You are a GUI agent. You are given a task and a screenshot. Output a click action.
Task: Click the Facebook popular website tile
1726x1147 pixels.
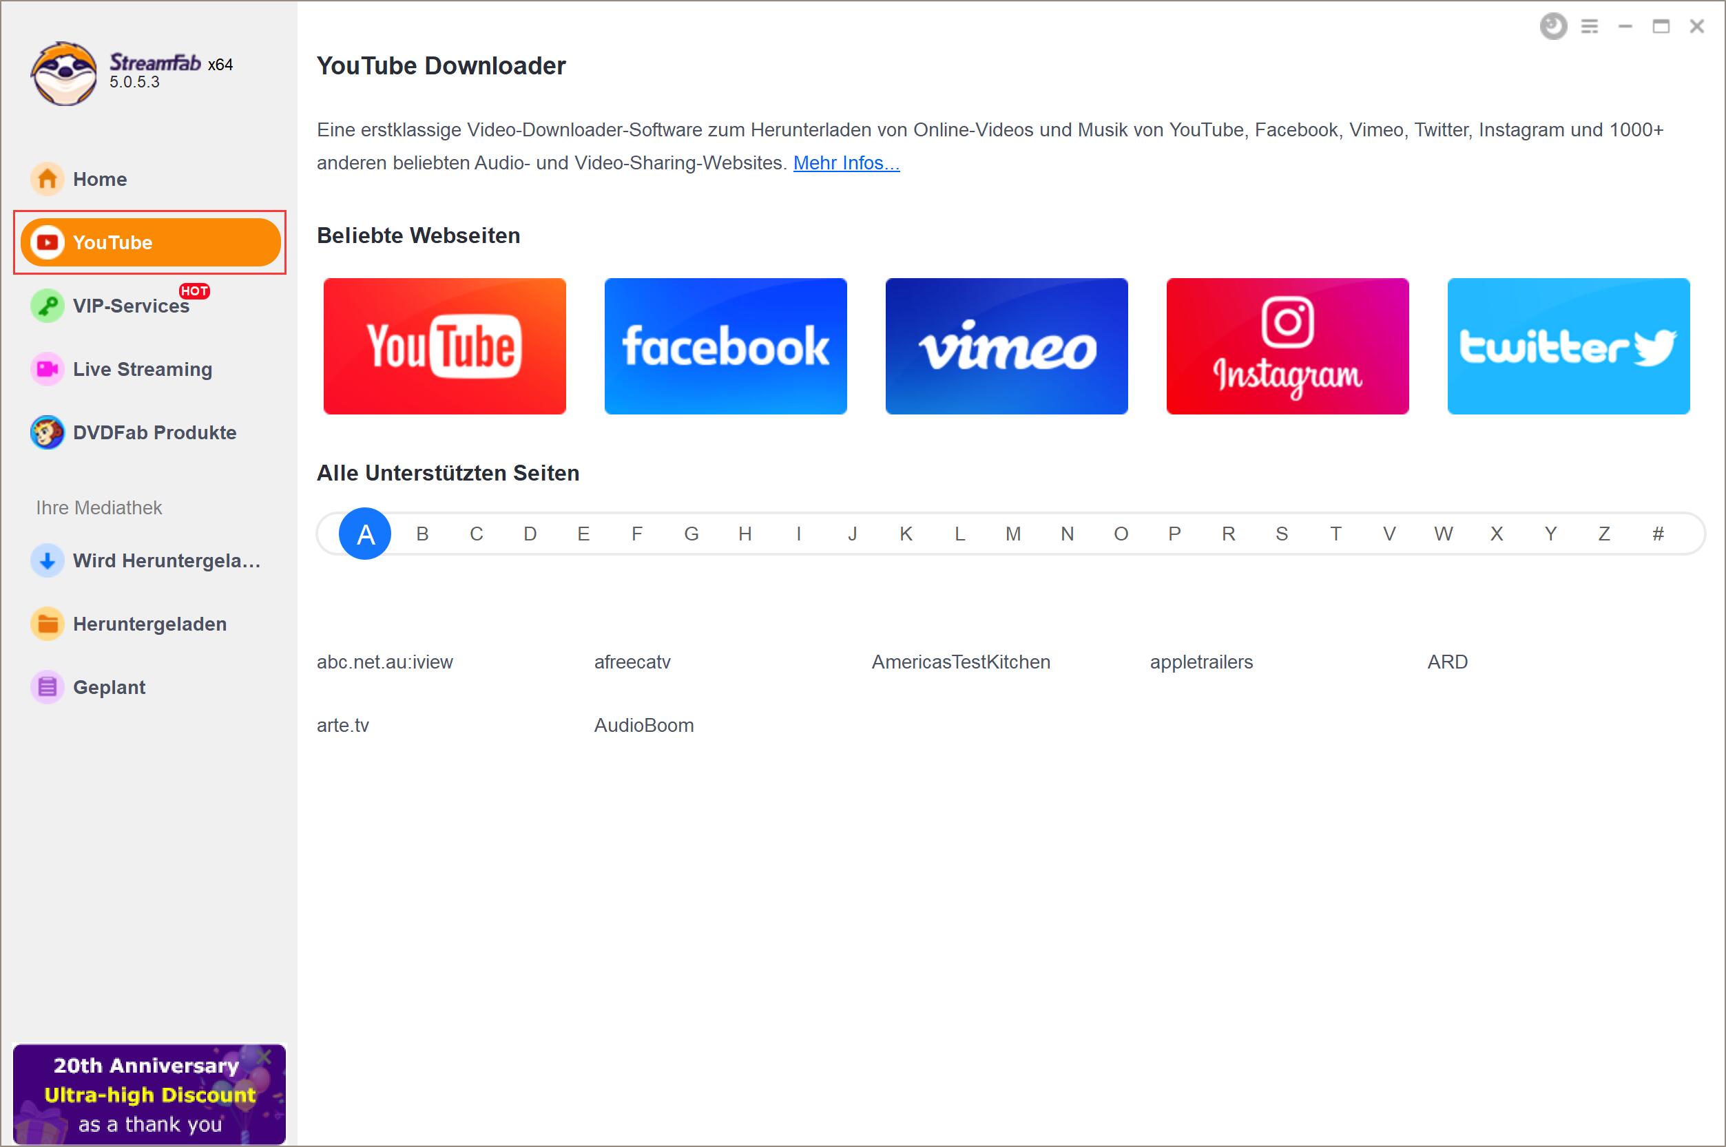click(725, 346)
